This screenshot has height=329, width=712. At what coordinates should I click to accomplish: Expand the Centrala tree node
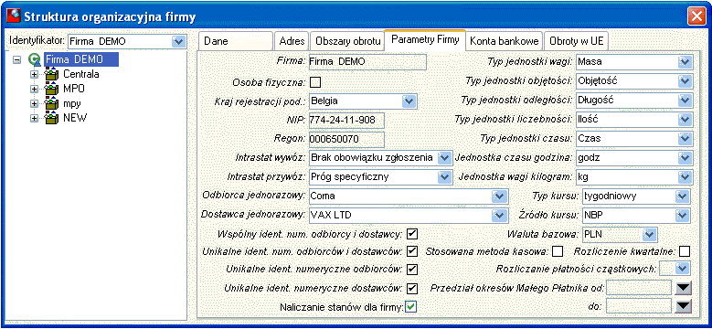coord(34,74)
